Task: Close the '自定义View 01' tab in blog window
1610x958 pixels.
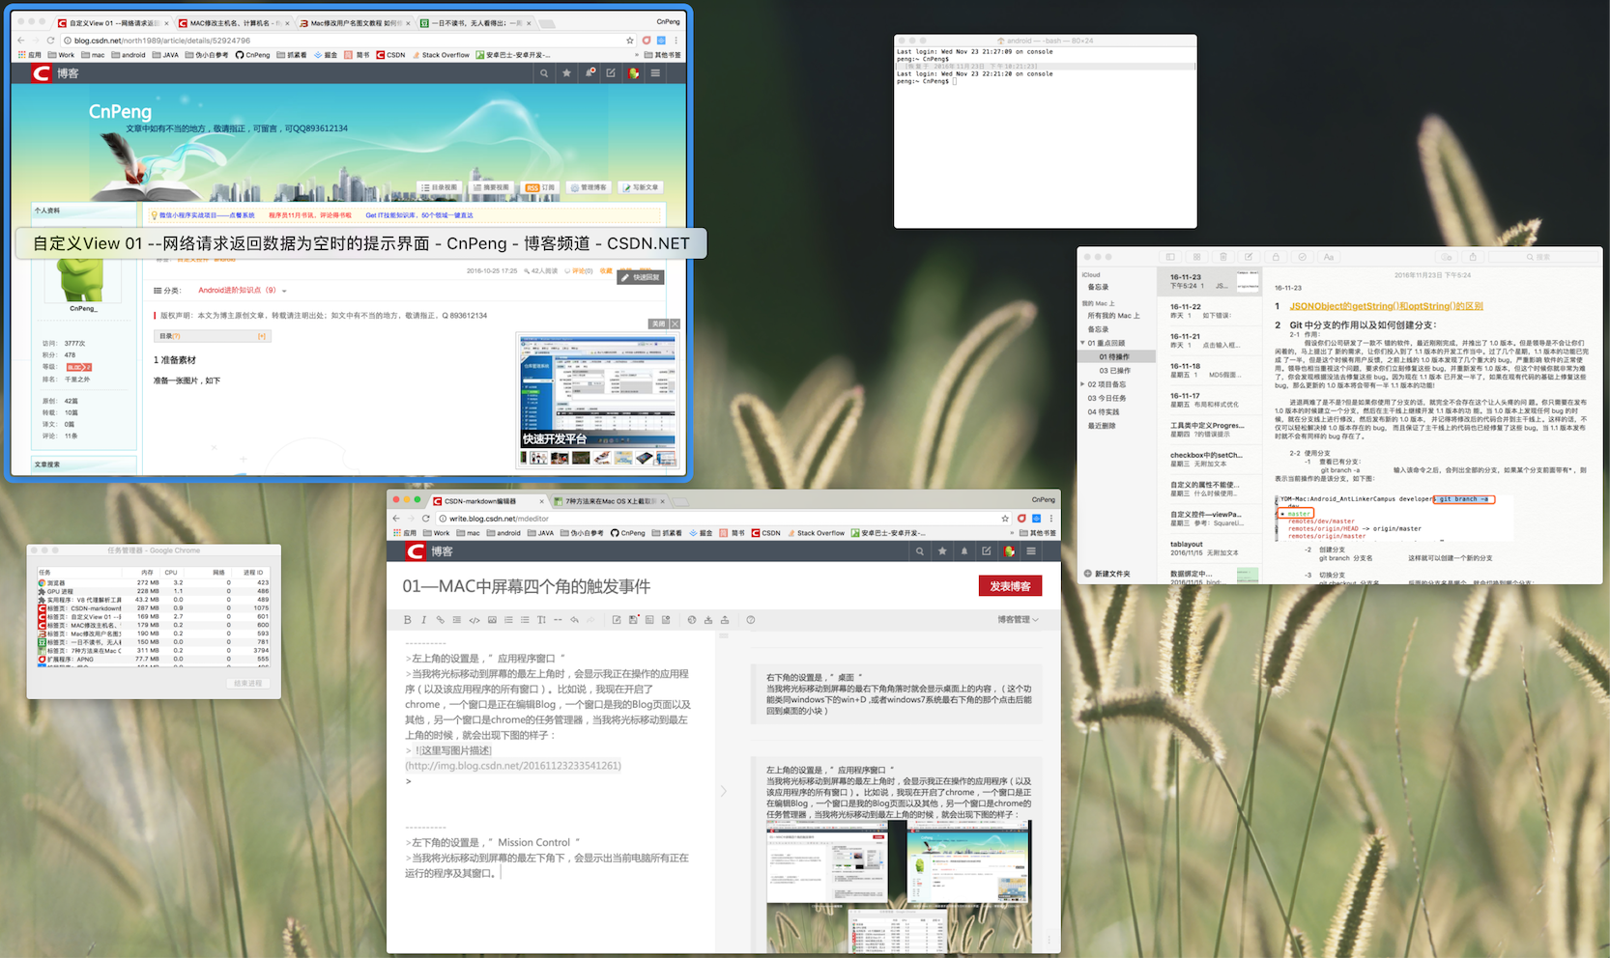Action: (165, 23)
